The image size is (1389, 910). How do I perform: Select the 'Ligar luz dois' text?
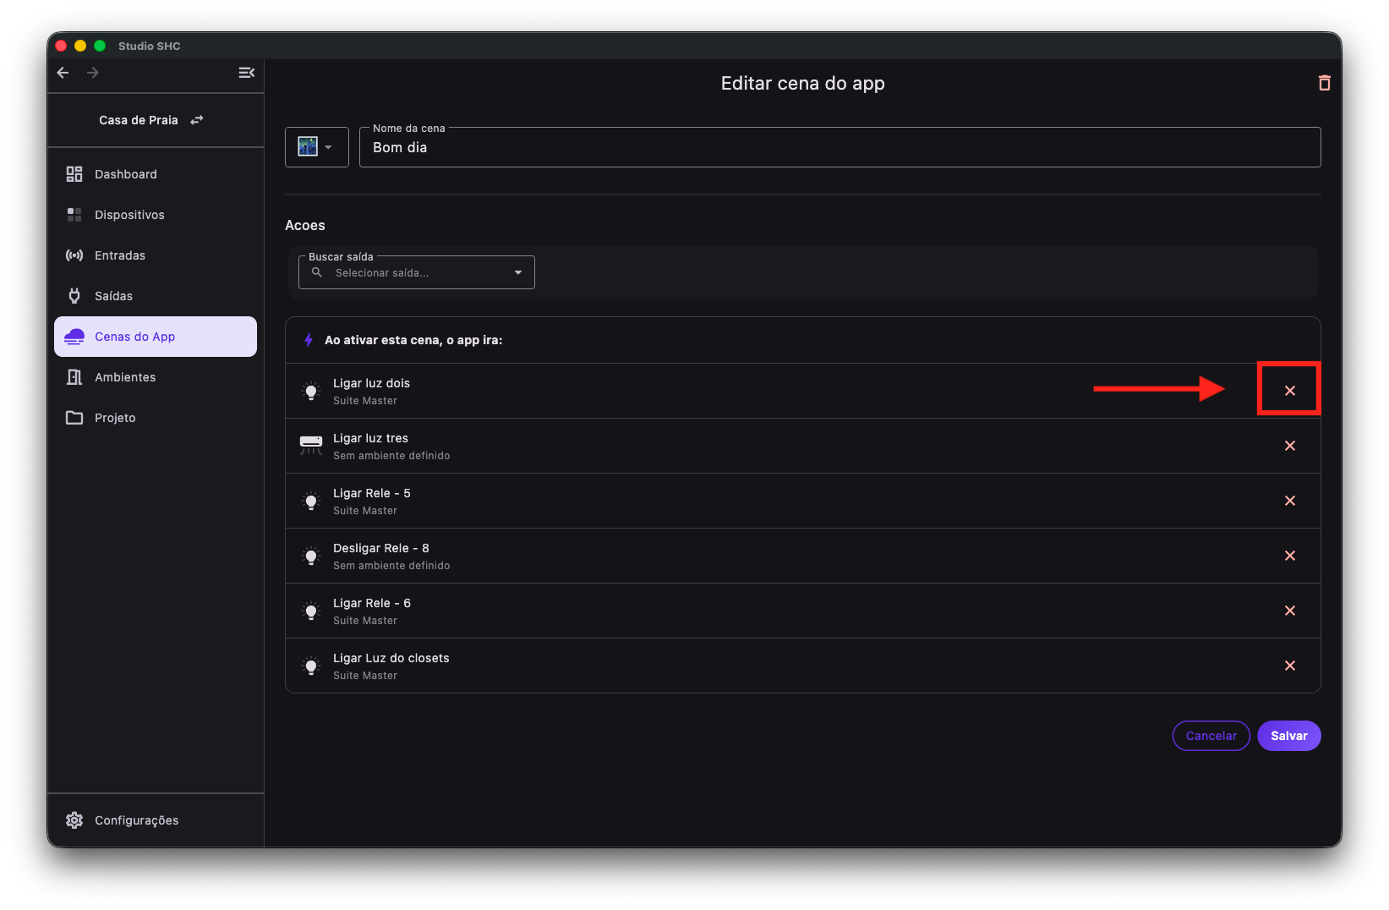point(371,383)
